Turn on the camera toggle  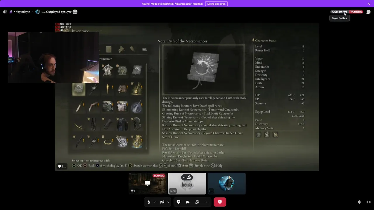click(x=162, y=202)
